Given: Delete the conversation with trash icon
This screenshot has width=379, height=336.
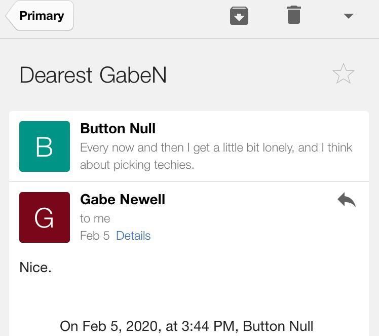Looking at the screenshot, I should (294, 15).
